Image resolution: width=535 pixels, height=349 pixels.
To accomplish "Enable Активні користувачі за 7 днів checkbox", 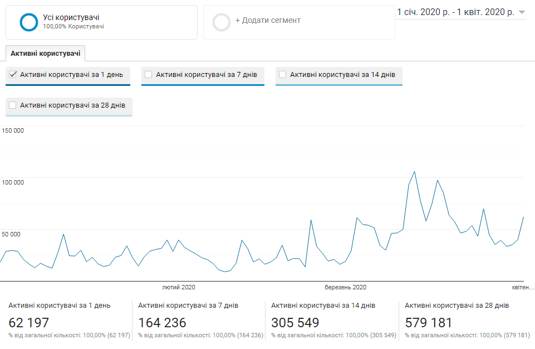I will point(149,74).
